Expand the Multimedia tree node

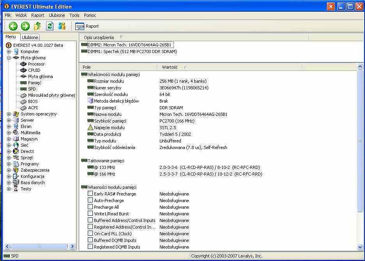(9, 133)
